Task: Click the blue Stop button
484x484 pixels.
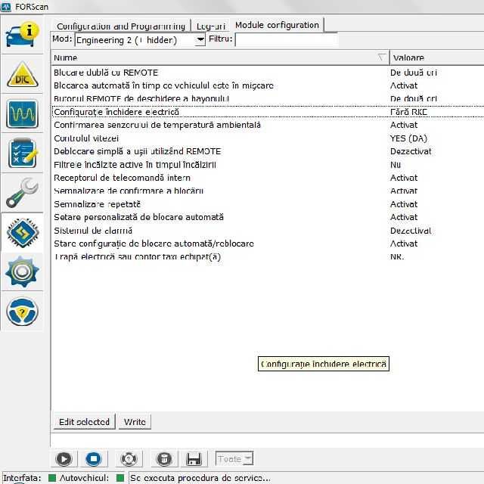Action: (94, 459)
